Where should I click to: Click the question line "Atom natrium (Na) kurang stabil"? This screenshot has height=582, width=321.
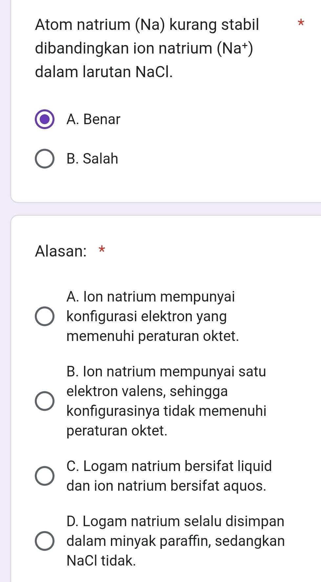coord(147,25)
